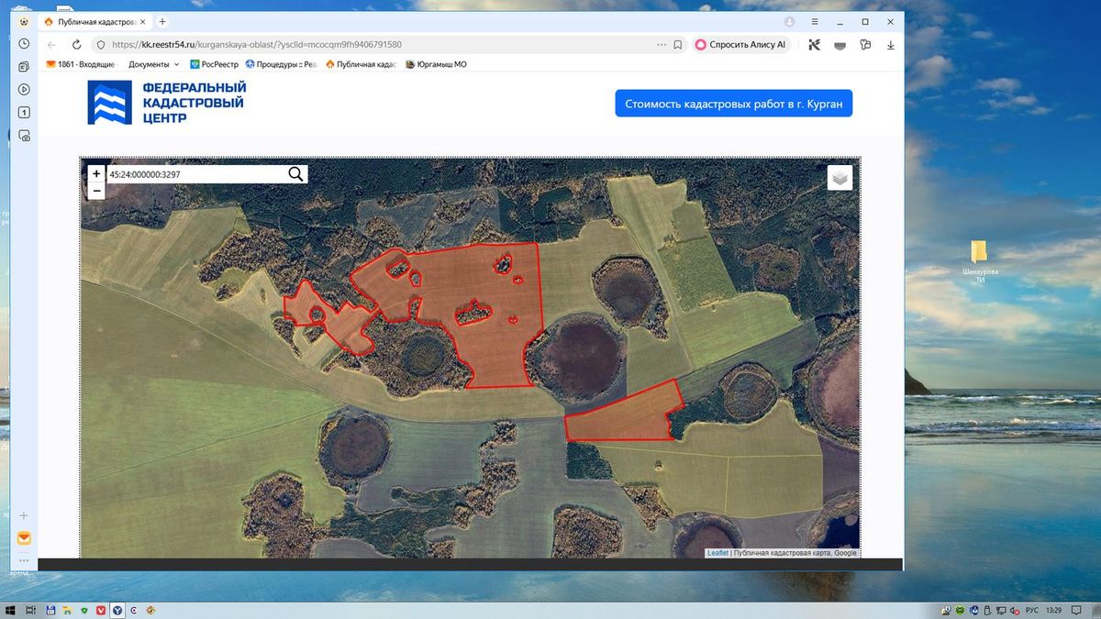Switch РУС input language in tray
The height and width of the screenshot is (619, 1101).
coord(1031,610)
